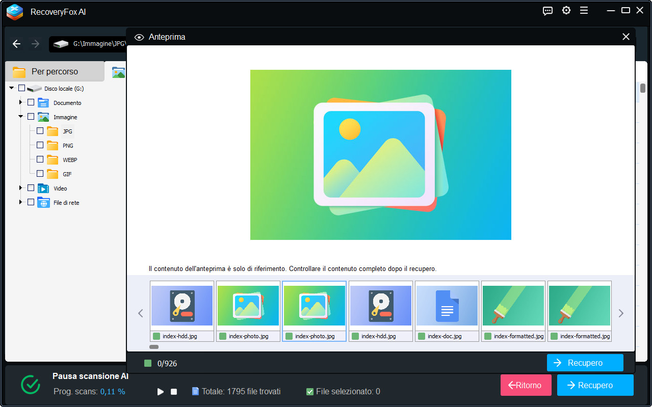This screenshot has height=407, width=652.
Task: Select checkbox of index-doc.jpg thumbnail
Action: 422,336
